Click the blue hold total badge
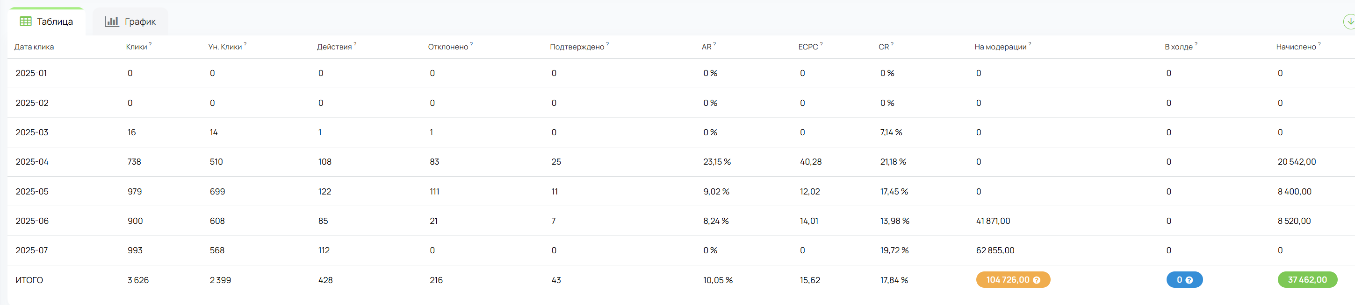The image size is (1355, 305). click(x=1184, y=280)
